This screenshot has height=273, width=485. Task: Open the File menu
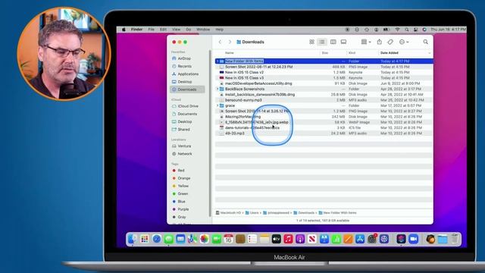coord(152,30)
